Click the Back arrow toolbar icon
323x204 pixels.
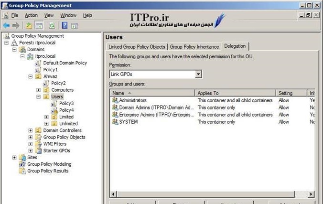[x=6, y=25]
